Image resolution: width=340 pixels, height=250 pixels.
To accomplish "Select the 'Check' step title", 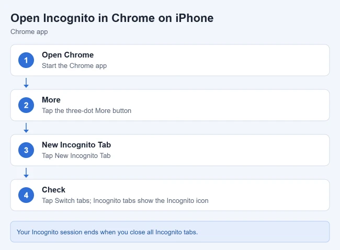I will coord(53,190).
